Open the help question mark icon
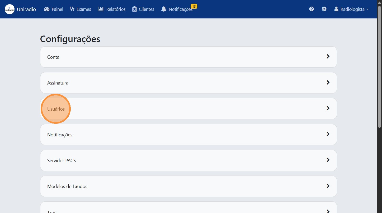Screen dimensions: 382x213 pos(312,9)
